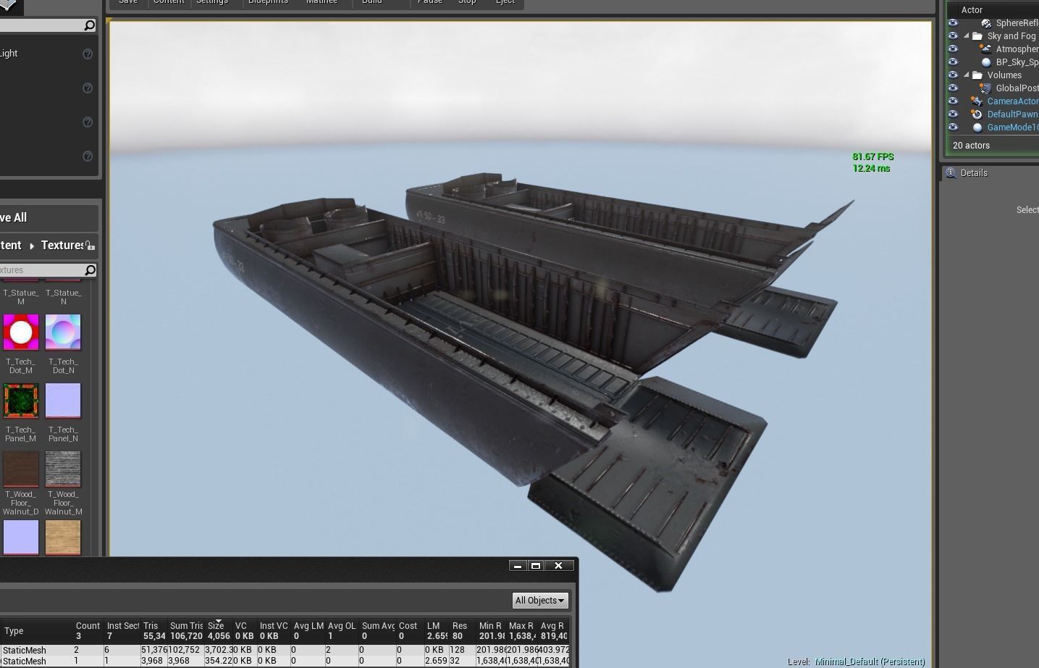
Task: Click the 81.67 FPS readout
Action: coord(873,156)
